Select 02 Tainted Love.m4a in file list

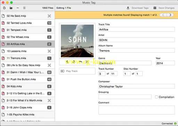pos(27,23)
